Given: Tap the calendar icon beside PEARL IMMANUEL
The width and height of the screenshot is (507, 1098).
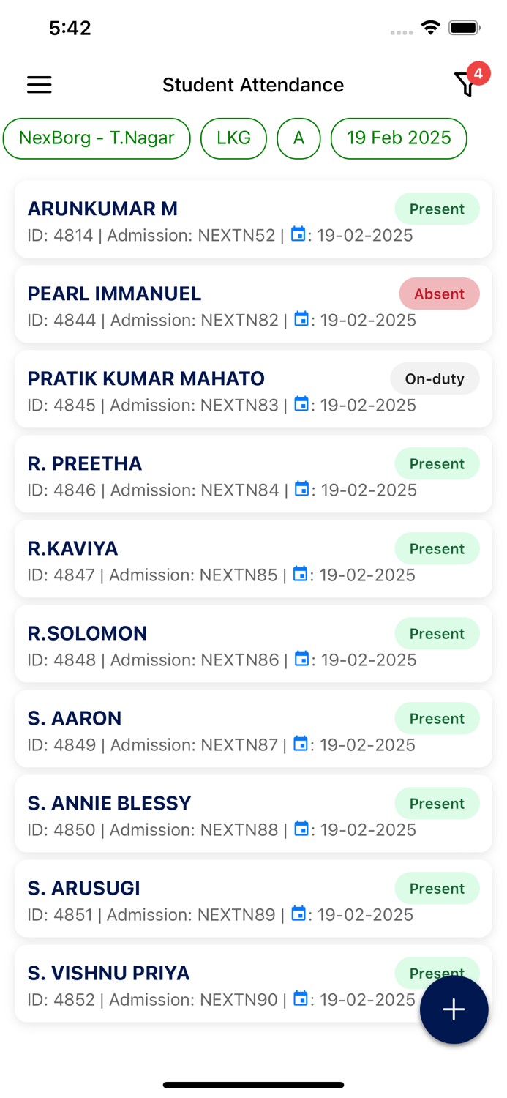Looking at the screenshot, I should (302, 319).
